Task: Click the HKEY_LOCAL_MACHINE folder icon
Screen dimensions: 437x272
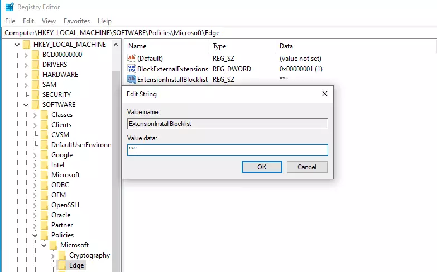Action: click(26, 45)
